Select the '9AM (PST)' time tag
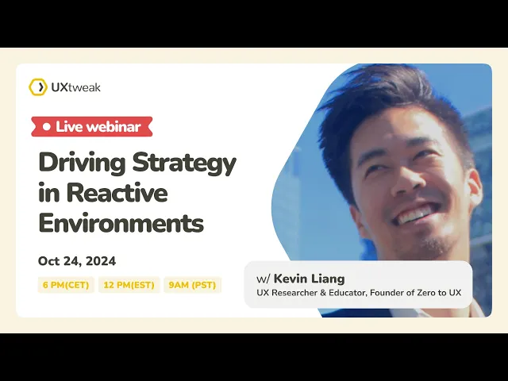The width and height of the screenshot is (508, 381). tap(192, 285)
